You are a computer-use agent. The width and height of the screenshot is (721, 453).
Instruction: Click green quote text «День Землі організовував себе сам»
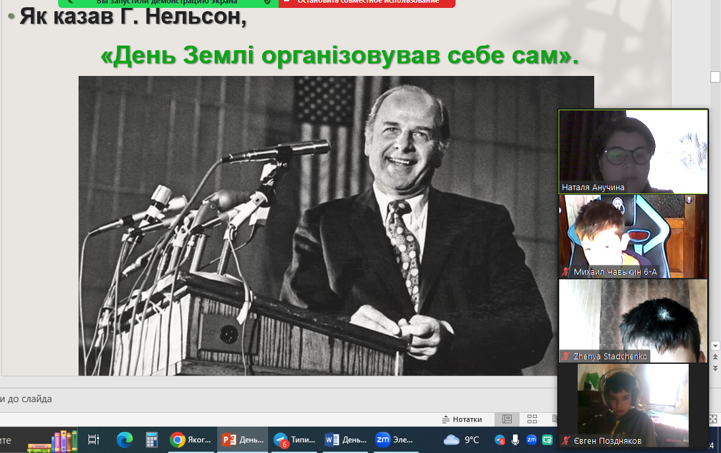pyautogui.click(x=339, y=55)
